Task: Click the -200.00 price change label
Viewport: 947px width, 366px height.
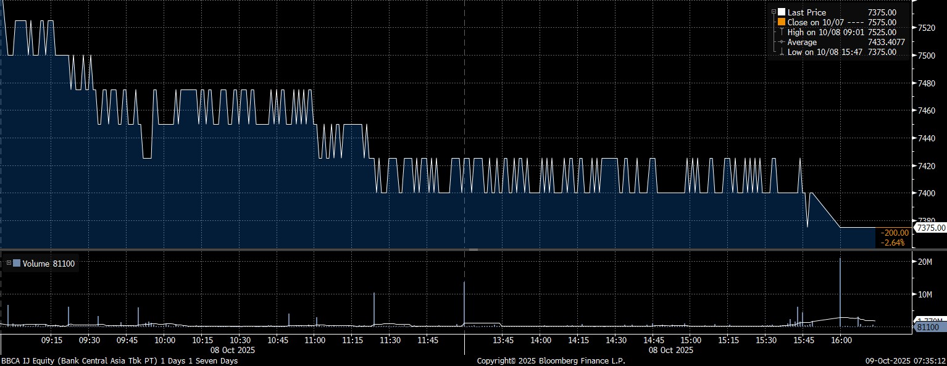Action: point(895,233)
